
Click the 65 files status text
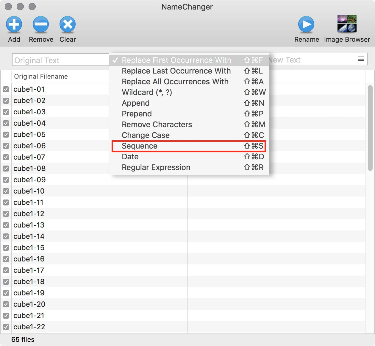[x=23, y=340]
